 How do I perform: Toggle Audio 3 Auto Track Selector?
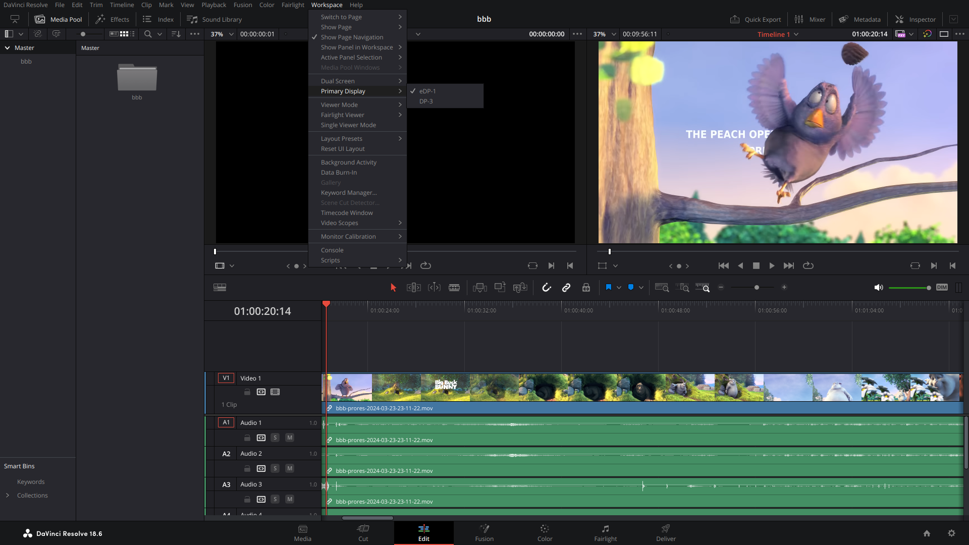tap(261, 500)
